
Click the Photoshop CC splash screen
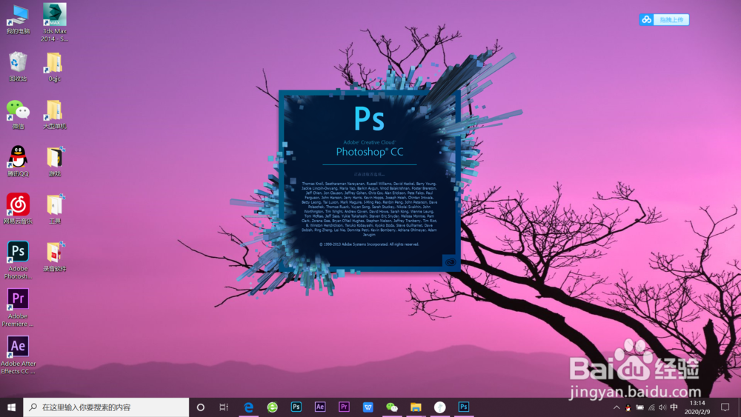click(x=370, y=181)
